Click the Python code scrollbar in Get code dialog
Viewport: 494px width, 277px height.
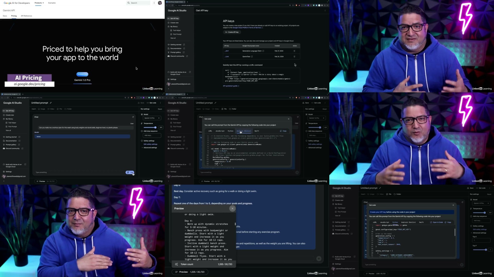pyautogui.click(x=455, y=232)
